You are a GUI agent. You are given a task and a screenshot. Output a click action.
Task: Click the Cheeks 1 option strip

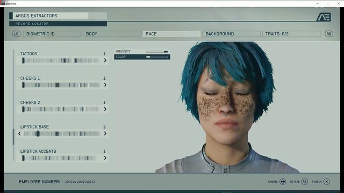61,85
